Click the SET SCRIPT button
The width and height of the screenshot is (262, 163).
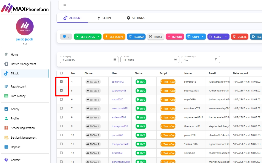[114, 37]
